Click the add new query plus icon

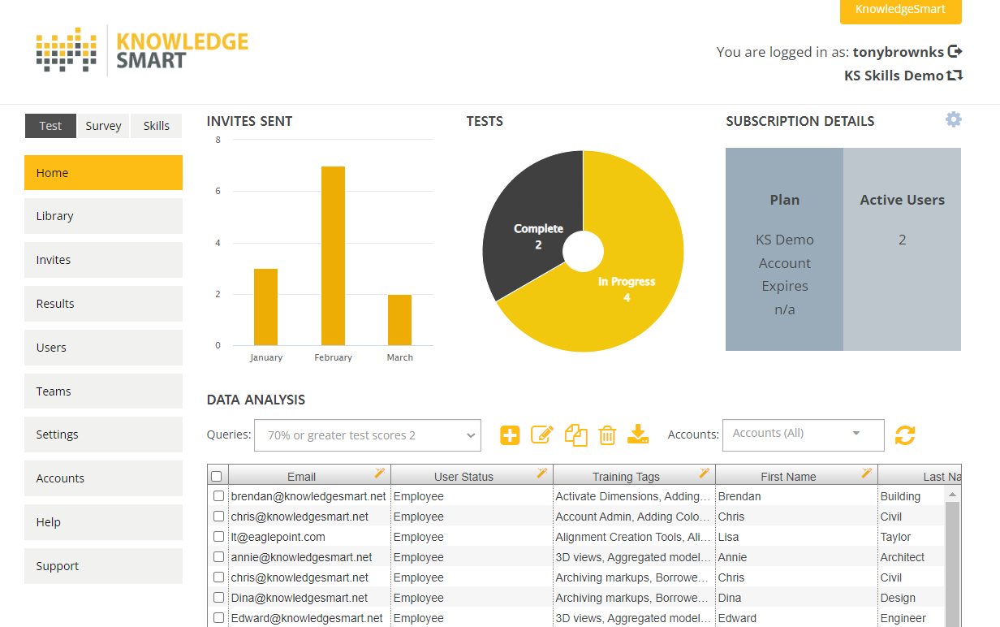point(510,435)
